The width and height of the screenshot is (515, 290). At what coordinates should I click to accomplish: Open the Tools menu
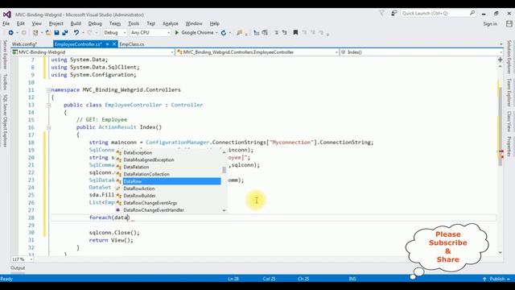134,23
